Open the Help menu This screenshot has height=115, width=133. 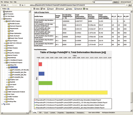[x=15, y=2]
